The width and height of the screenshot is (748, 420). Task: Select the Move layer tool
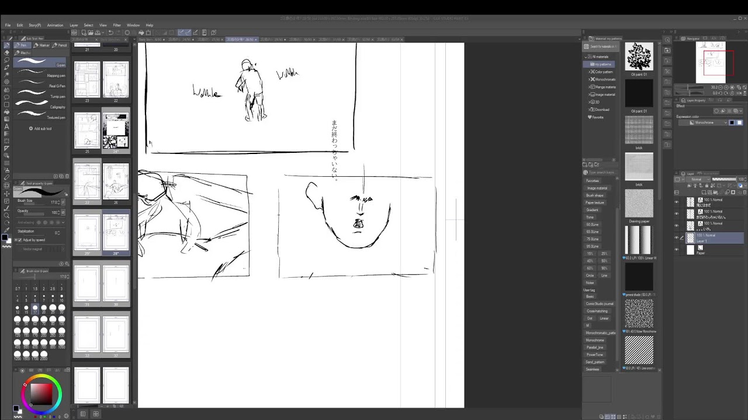[7, 194]
